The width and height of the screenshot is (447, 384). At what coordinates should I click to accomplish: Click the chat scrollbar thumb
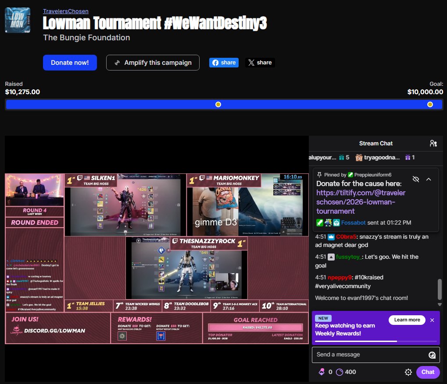[440, 289]
